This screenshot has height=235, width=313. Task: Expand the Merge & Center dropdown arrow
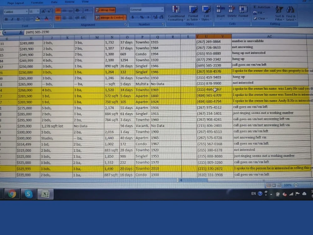(x=125, y=18)
